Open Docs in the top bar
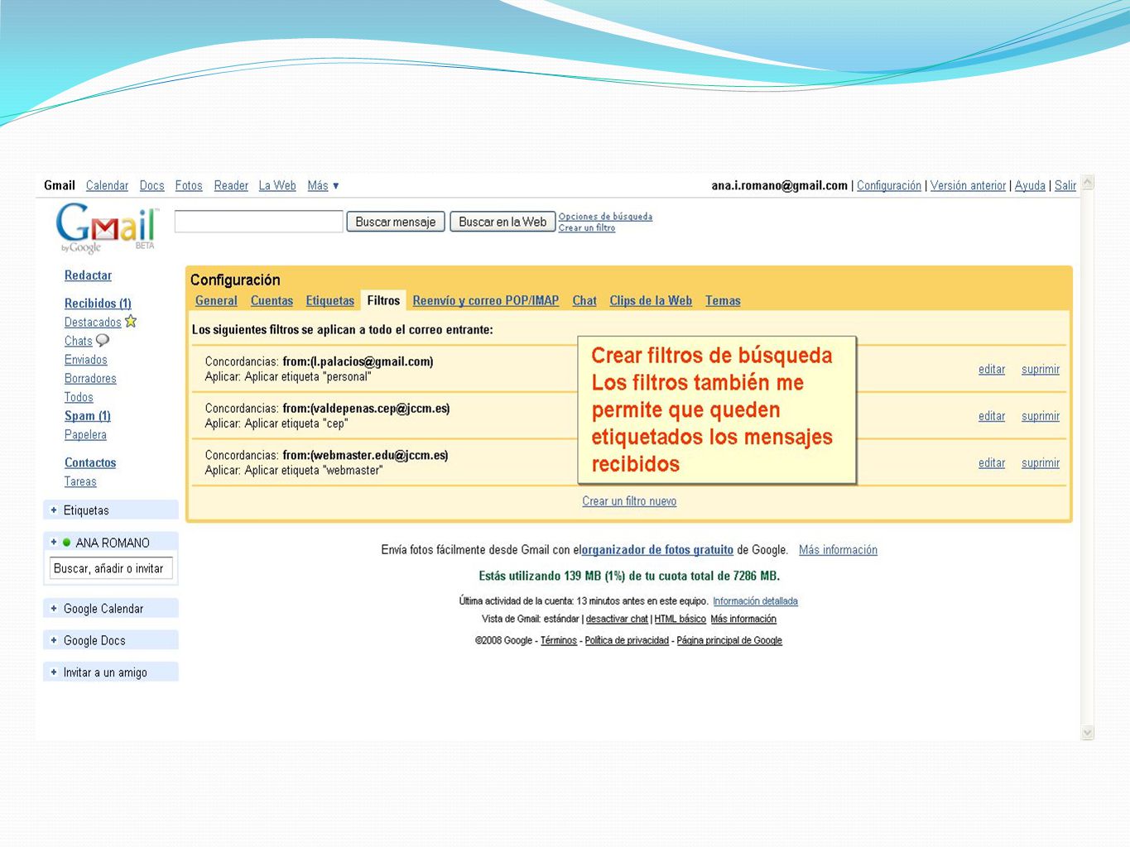 [151, 185]
